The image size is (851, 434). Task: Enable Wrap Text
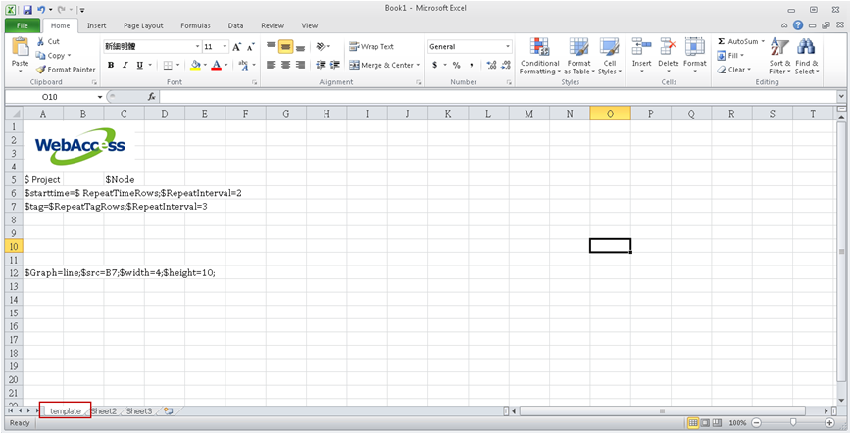pos(372,47)
